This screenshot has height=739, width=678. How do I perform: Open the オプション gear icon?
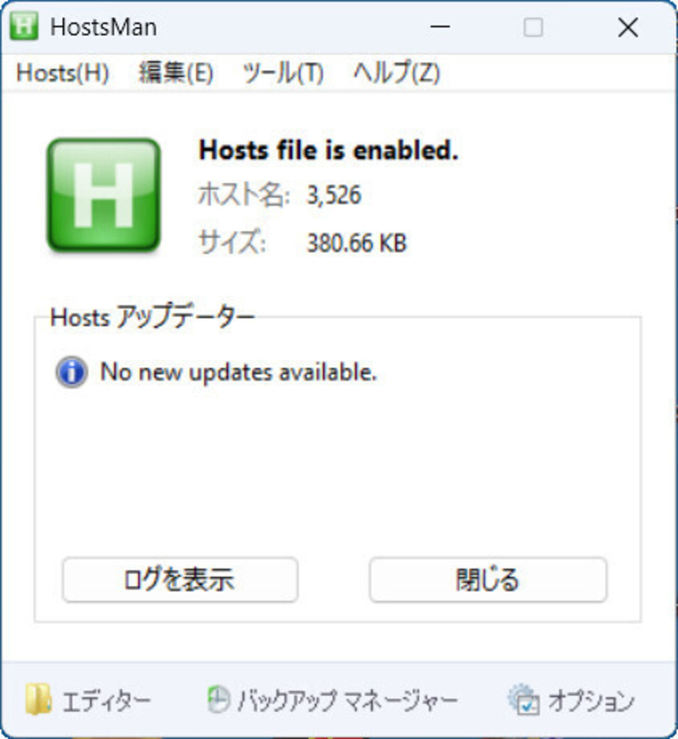coord(524,700)
